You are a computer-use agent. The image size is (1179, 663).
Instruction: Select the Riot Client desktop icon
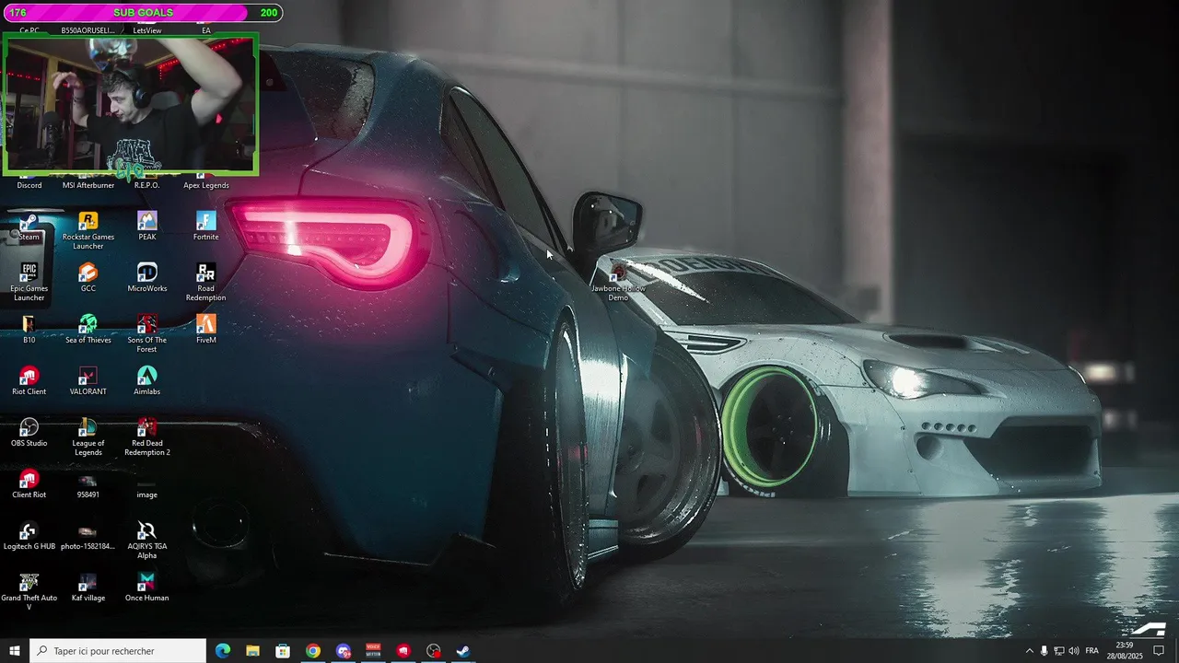29,381
